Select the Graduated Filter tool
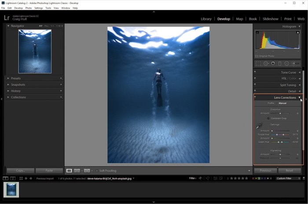 [280, 63]
